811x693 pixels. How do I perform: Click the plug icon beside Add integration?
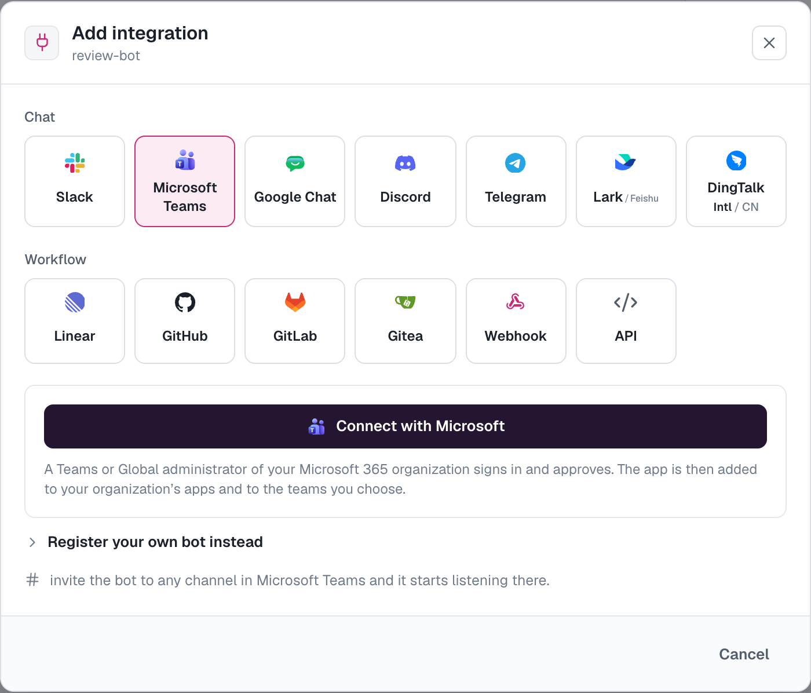(x=42, y=43)
